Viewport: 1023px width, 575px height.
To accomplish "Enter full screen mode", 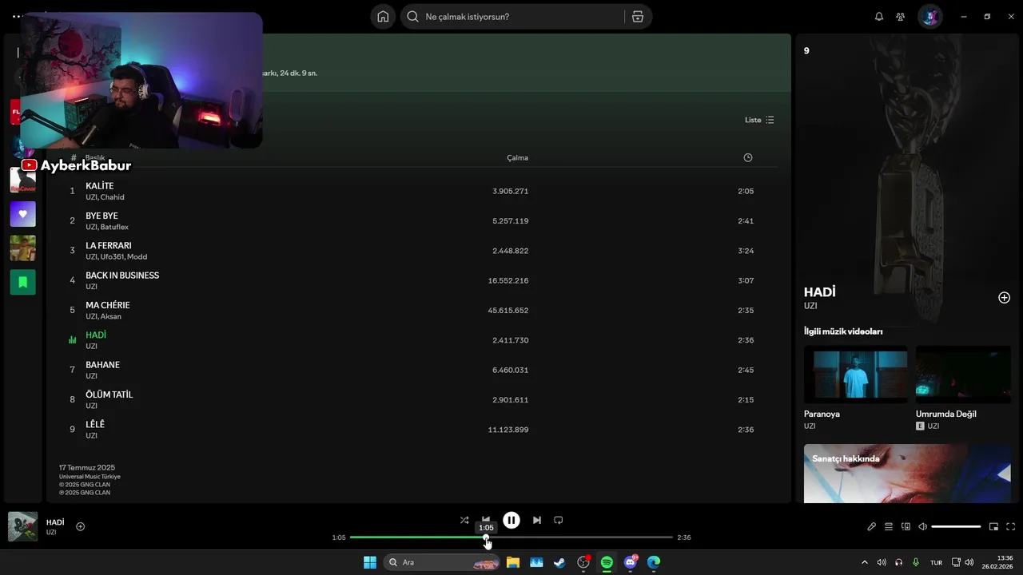I will coord(1011,526).
